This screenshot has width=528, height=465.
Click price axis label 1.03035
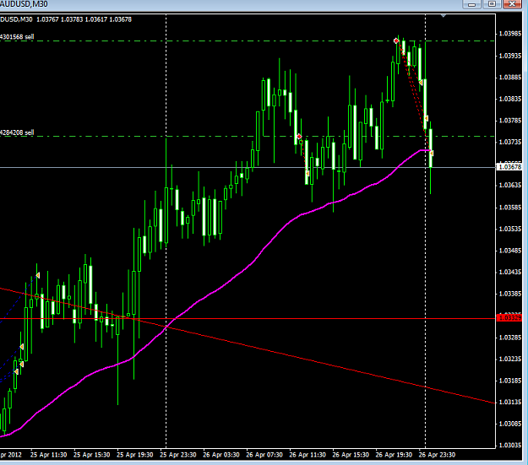point(509,445)
